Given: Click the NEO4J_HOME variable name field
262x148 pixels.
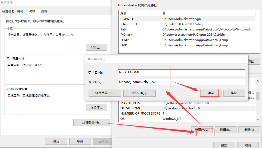Looking at the screenshot, I should coord(181,72).
